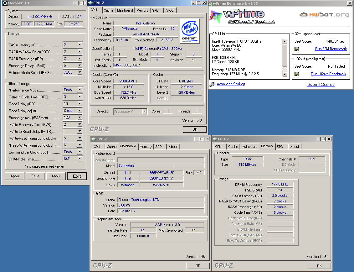Click About button in MemSet
This screenshot has width=354, height=272.
[x=56, y=176]
